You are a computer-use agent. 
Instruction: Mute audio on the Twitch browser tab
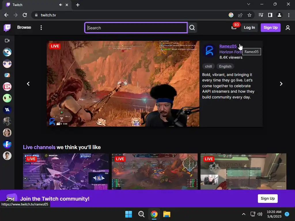(60, 5)
